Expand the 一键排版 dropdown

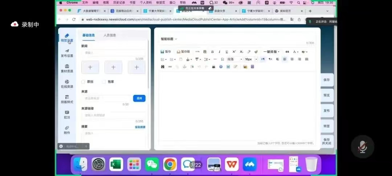[x=271, y=52]
